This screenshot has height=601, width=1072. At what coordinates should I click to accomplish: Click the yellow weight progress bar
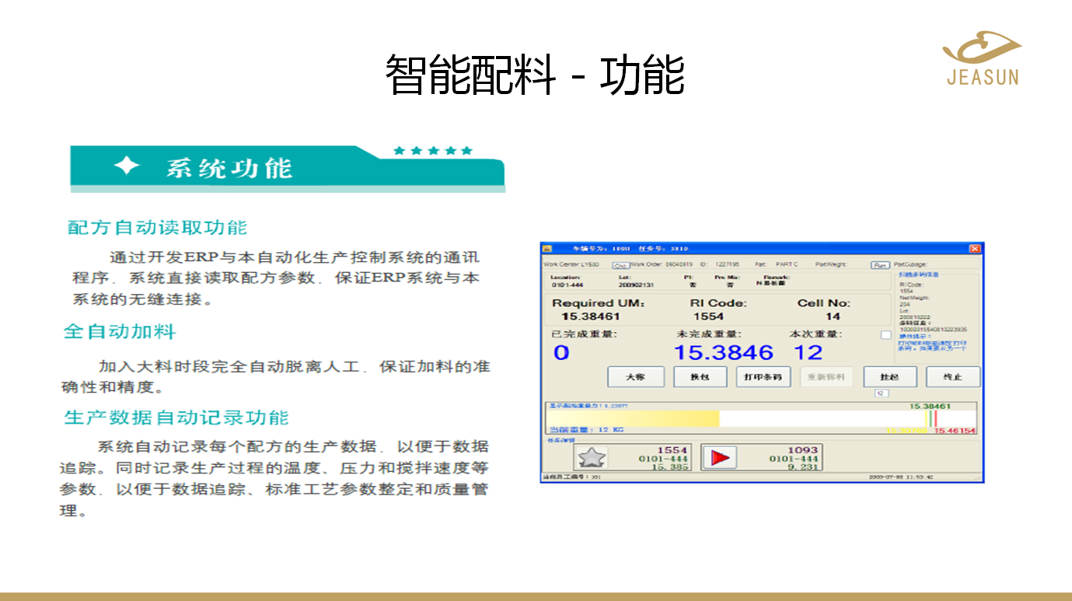(632, 419)
